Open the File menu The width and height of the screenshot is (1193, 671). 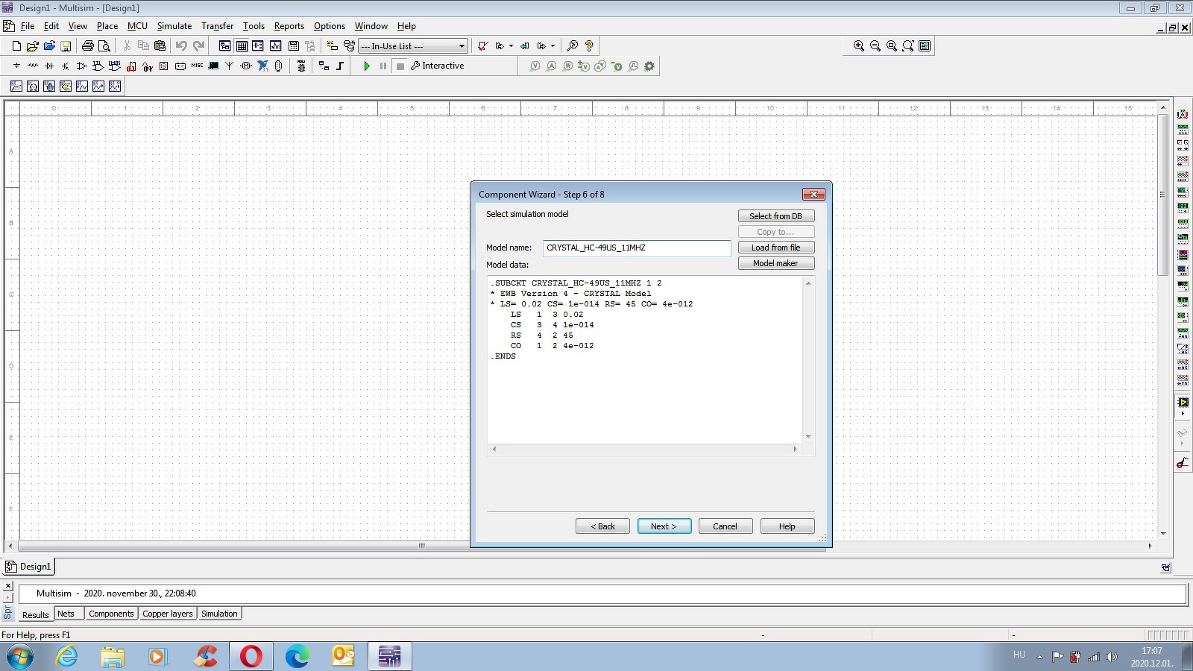[28, 26]
